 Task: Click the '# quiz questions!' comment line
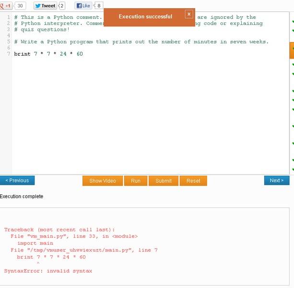(42, 29)
